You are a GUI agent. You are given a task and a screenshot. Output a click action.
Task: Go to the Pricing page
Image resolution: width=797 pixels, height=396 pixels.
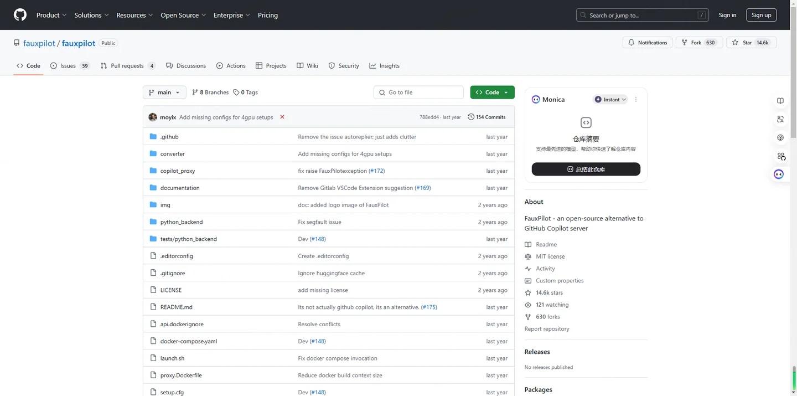[x=268, y=15]
